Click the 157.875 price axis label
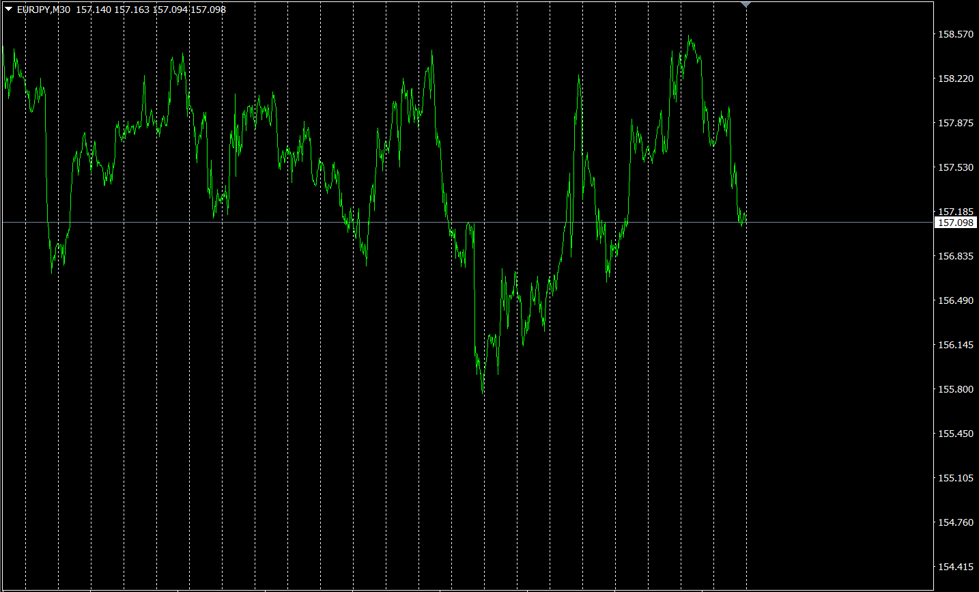Screen dimensions: 979x592 [956, 123]
